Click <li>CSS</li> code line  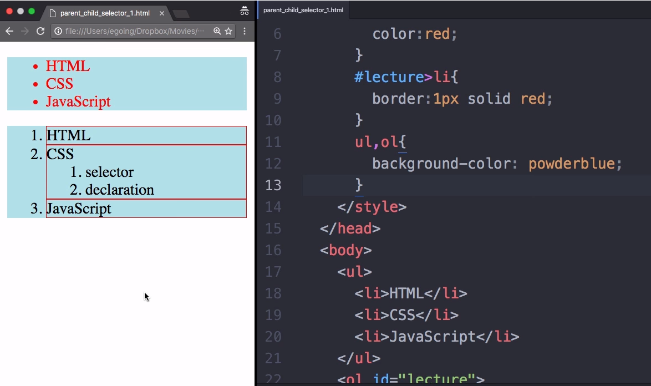(x=407, y=315)
